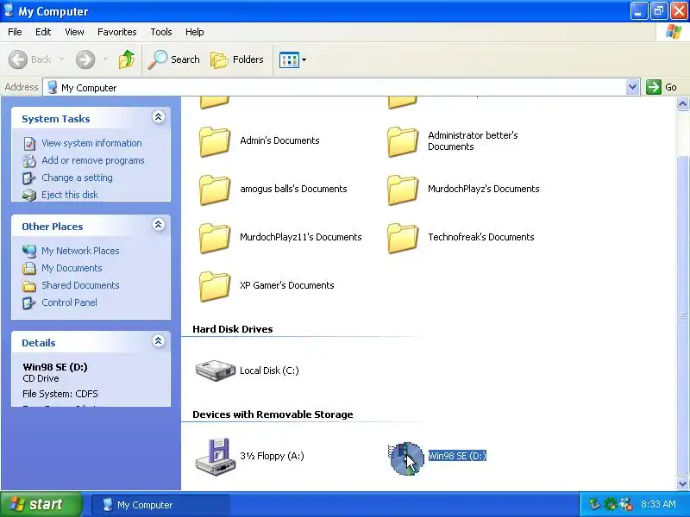Collapse the Details panel
Image resolution: width=690 pixels, height=517 pixels.
pyautogui.click(x=159, y=340)
